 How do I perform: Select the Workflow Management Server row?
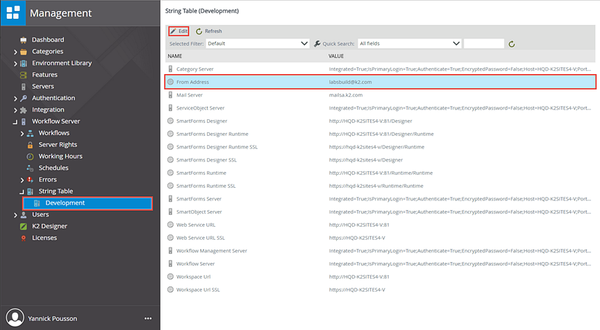[x=381, y=250]
